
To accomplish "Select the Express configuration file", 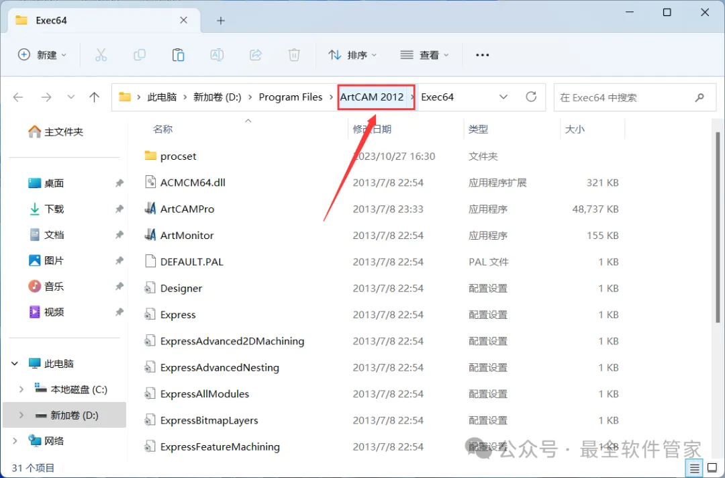I will 177,315.
